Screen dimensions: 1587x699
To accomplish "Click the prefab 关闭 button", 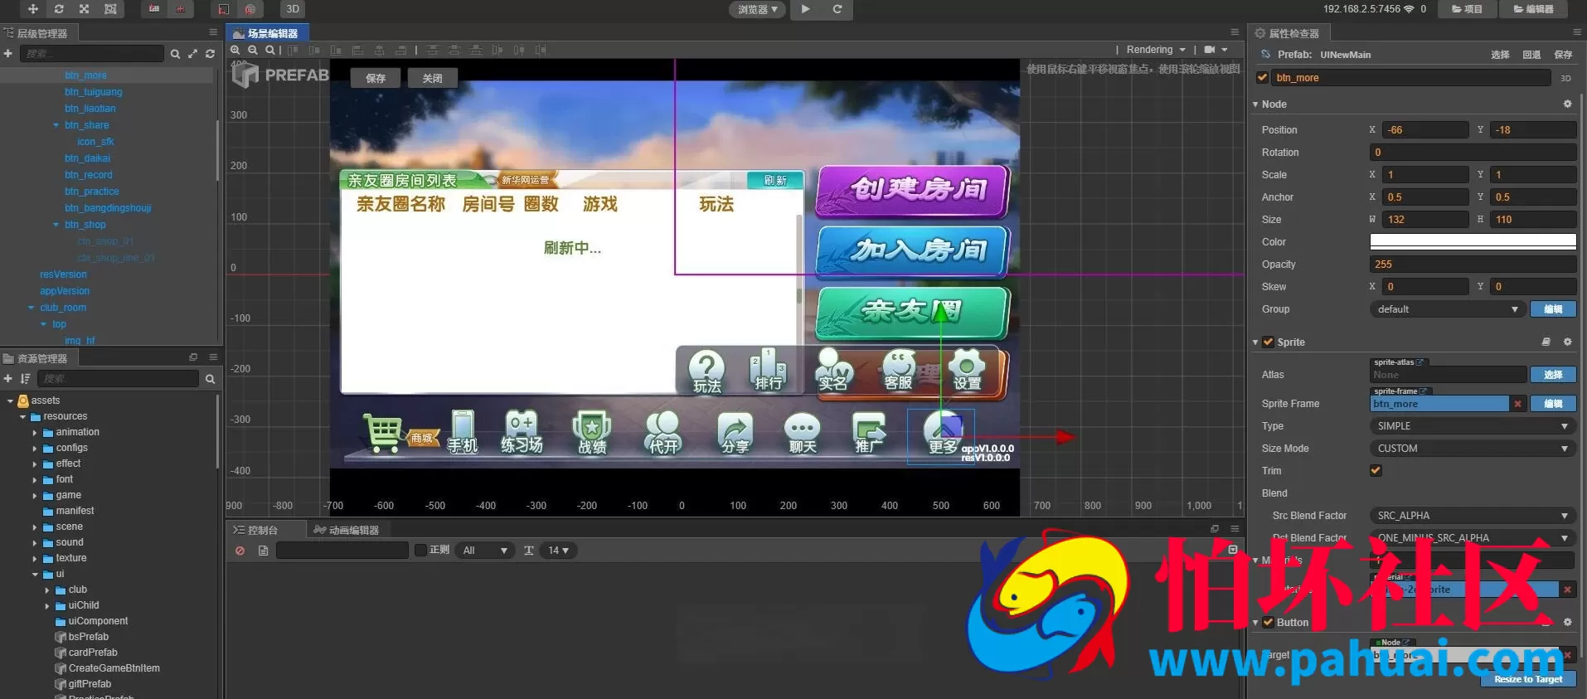I will click(432, 78).
